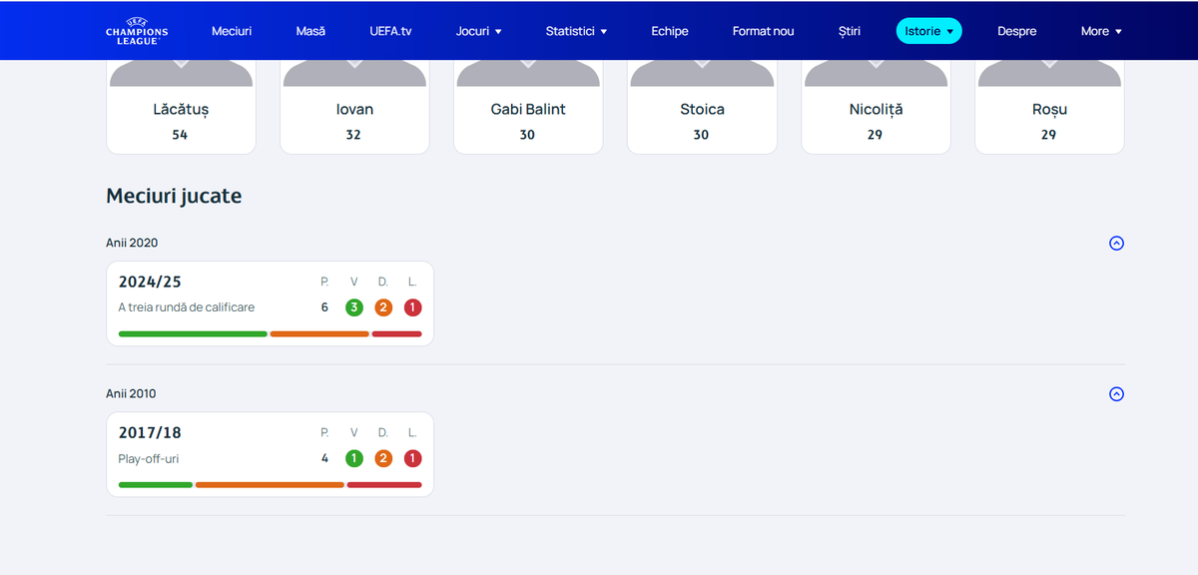Click the orange draws badge on 2017/18 card

point(383,458)
